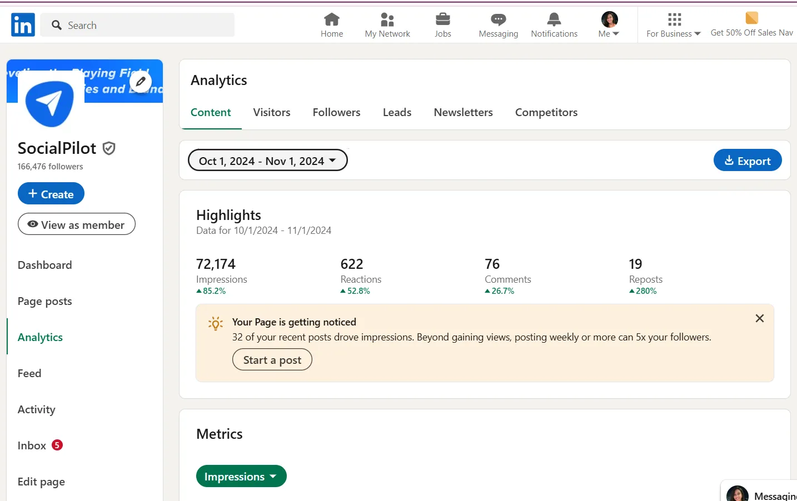Click the LinkedIn logo icon

coord(23,25)
